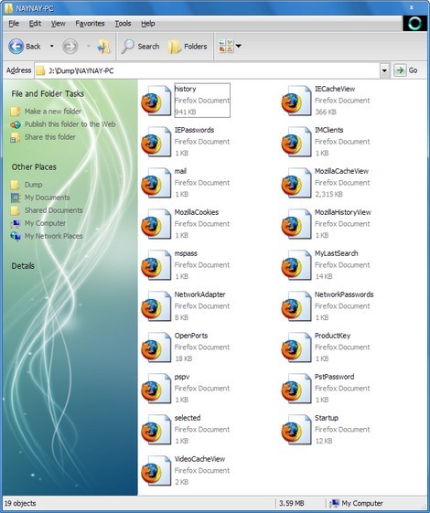Select the selected file icon
The width and height of the screenshot is (430, 513).
(156, 430)
